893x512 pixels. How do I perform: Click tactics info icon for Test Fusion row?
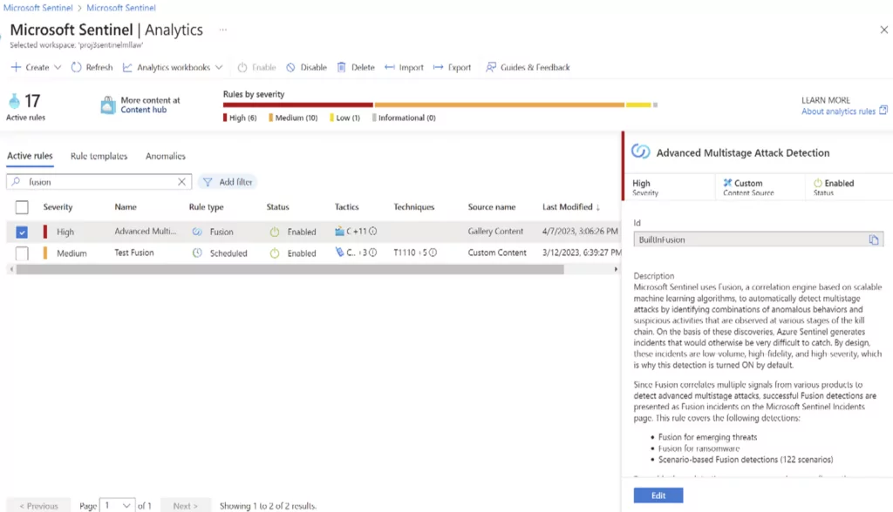pos(372,252)
